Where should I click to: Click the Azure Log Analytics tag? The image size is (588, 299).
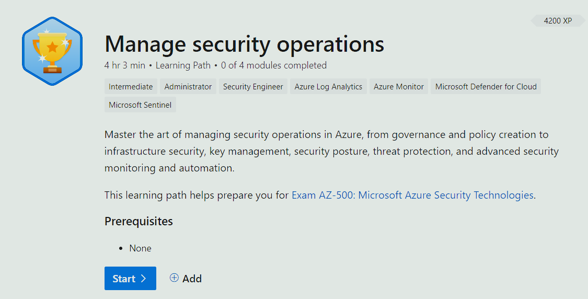(x=328, y=87)
